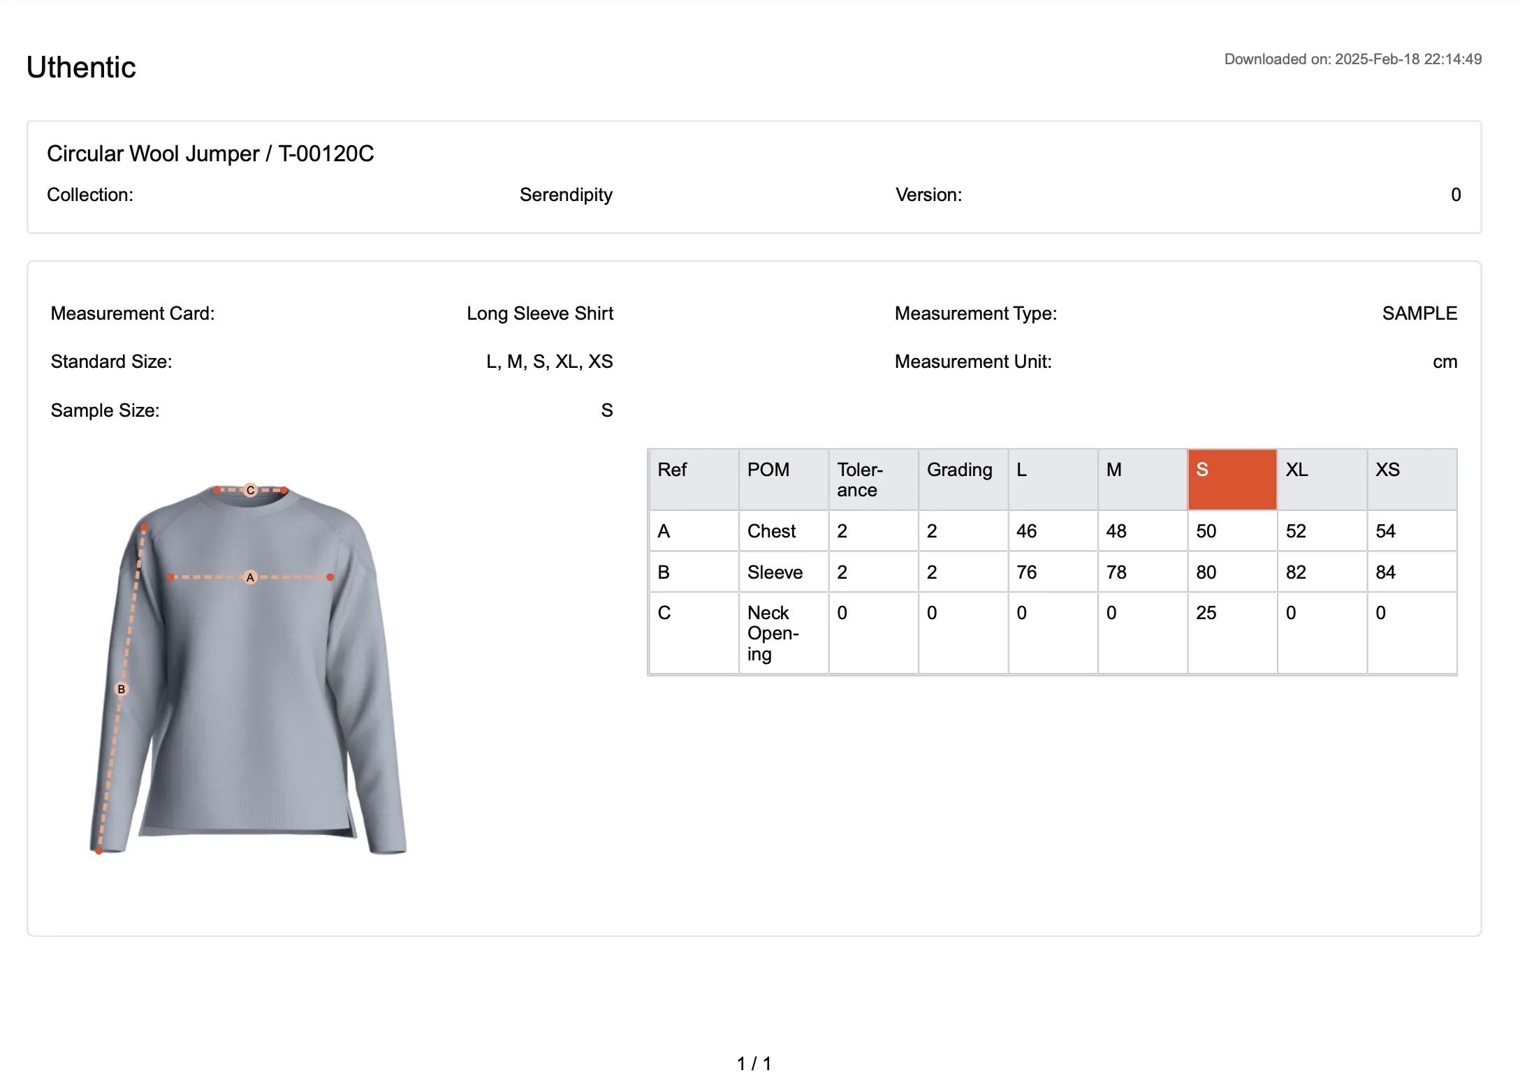Click the Ref column header
The image size is (1520, 1089).
[694, 480]
